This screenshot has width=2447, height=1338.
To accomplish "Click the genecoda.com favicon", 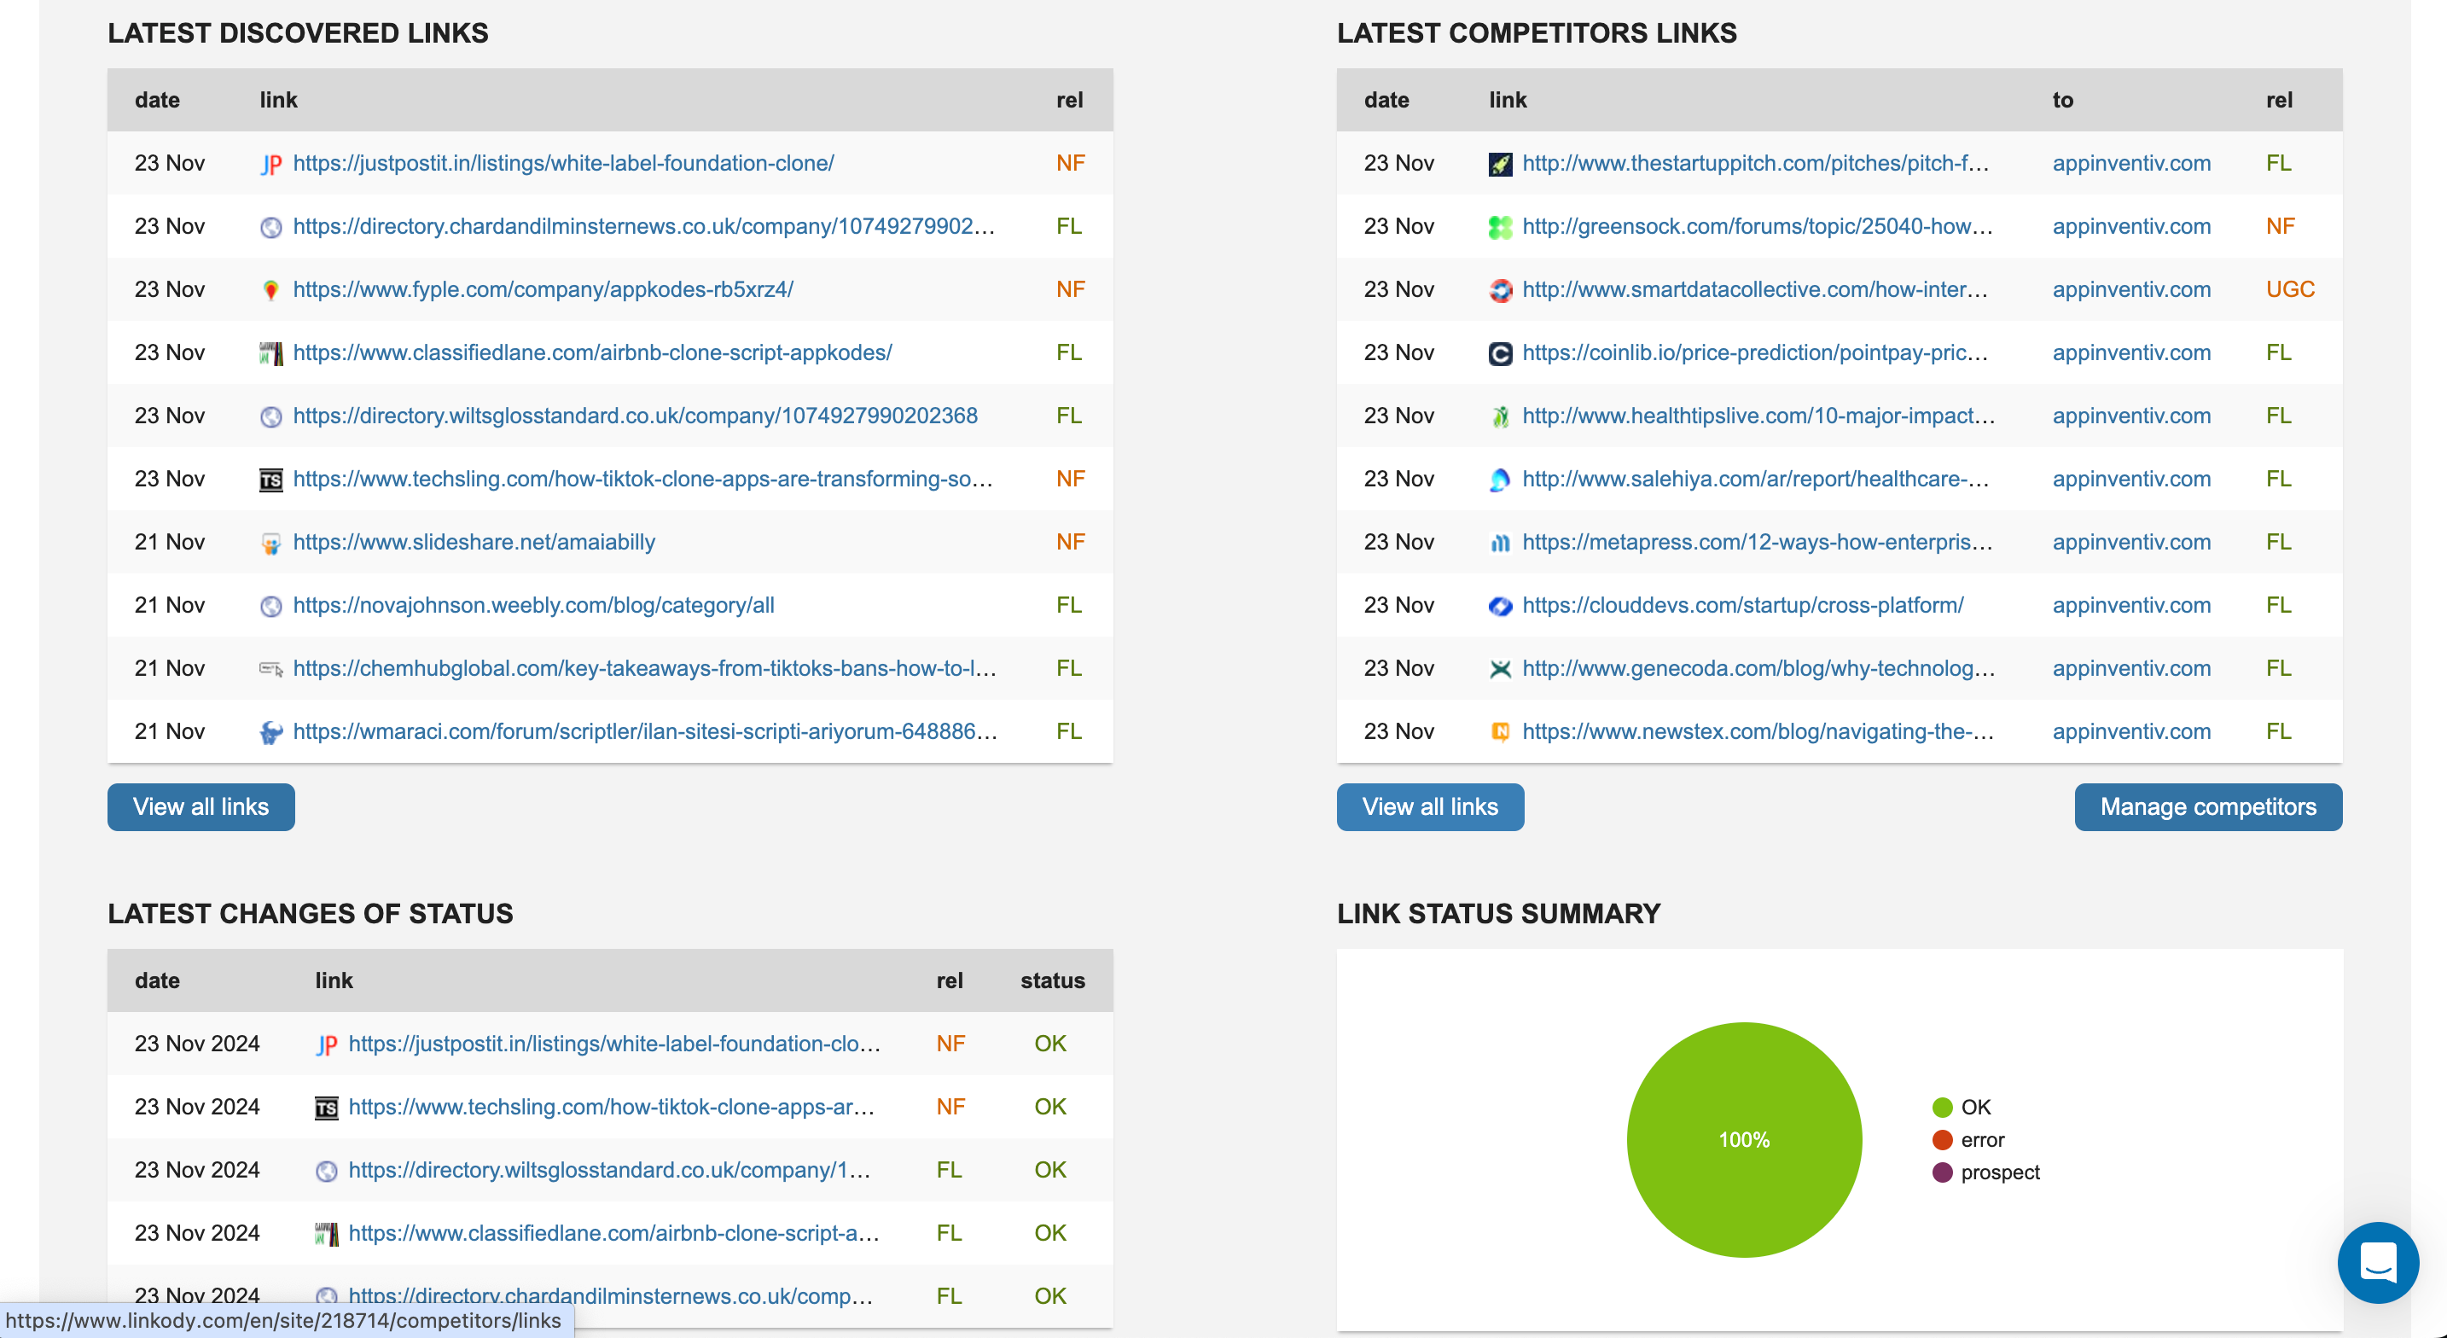I will tap(1500, 669).
